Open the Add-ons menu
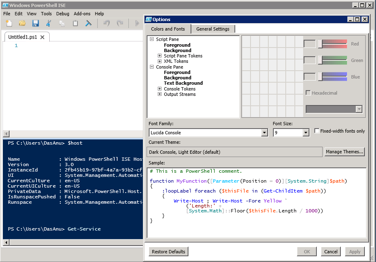This screenshot has width=376, height=262. tap(82, 14)
